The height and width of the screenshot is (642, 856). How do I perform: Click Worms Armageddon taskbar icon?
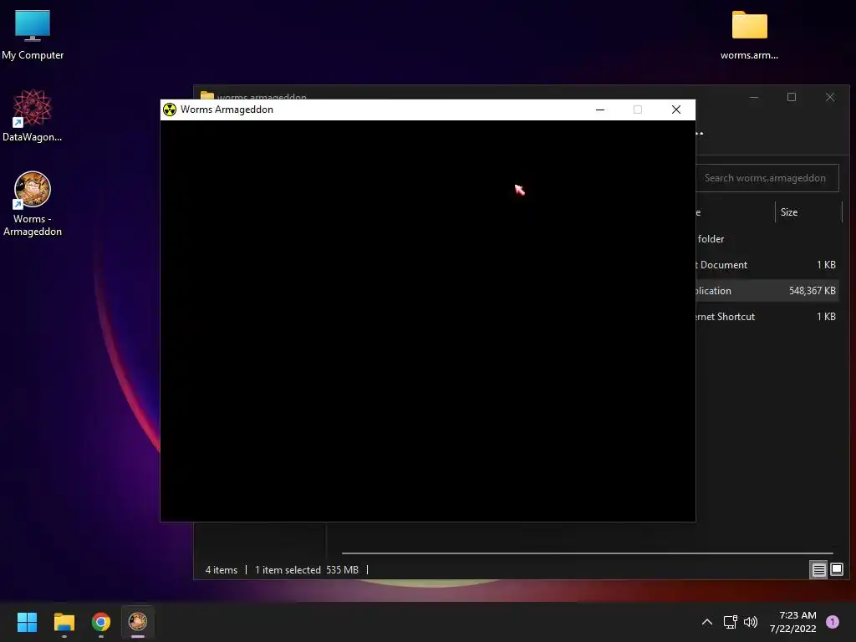[138, 622]
